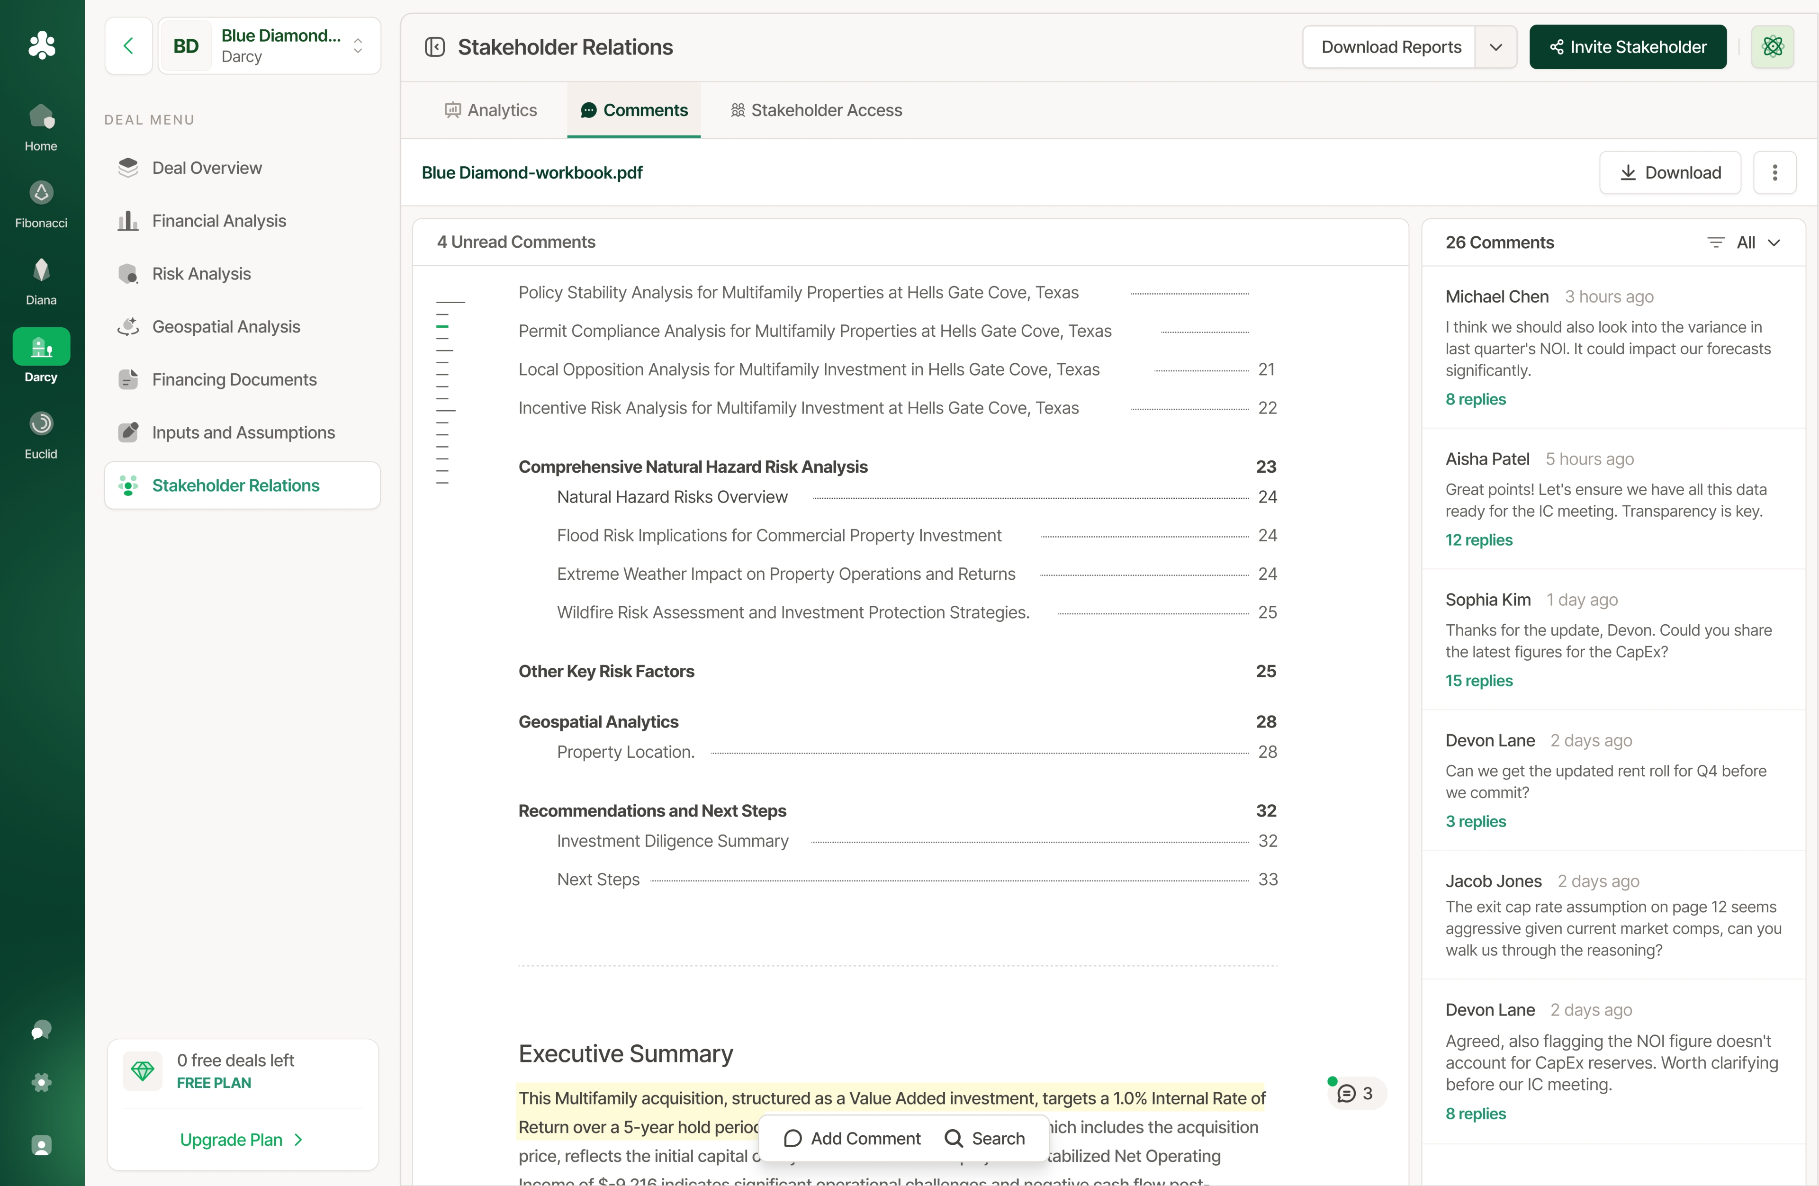Jump to the green page marker in outline

click(442, 327)
